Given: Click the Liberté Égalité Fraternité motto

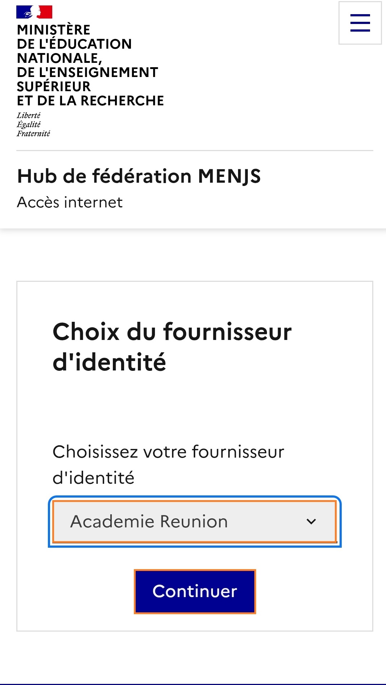Looking at the screenshot, I should pyautogui.click(x=33, y=125).
